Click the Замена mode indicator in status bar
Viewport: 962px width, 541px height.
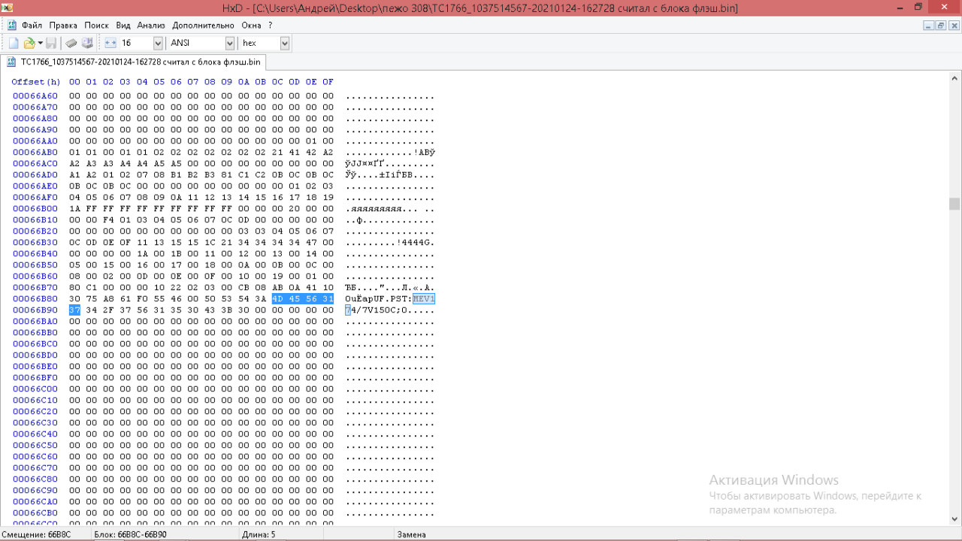[x=411, y=534]
